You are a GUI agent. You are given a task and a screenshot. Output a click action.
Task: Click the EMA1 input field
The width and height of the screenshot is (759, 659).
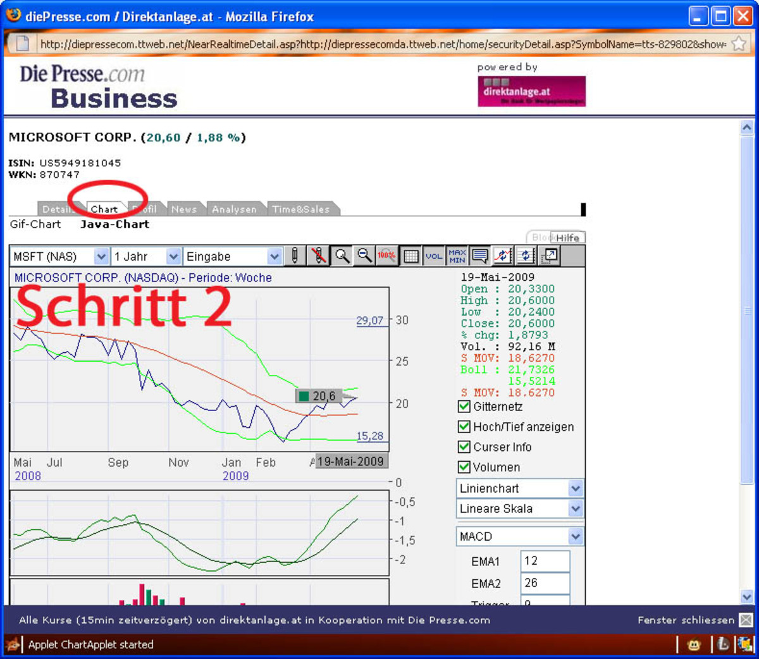pyautogui.click(x=545, y=561)
